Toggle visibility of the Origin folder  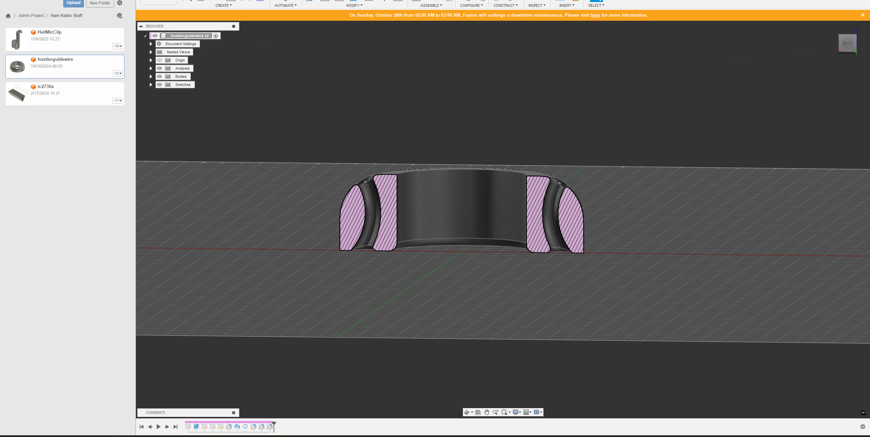[x=159, y=60]
